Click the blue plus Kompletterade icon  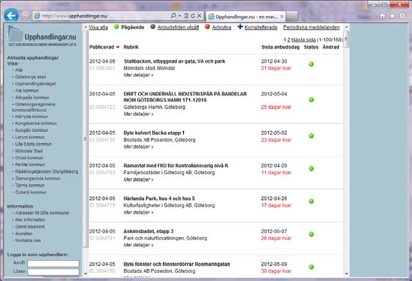240,27
